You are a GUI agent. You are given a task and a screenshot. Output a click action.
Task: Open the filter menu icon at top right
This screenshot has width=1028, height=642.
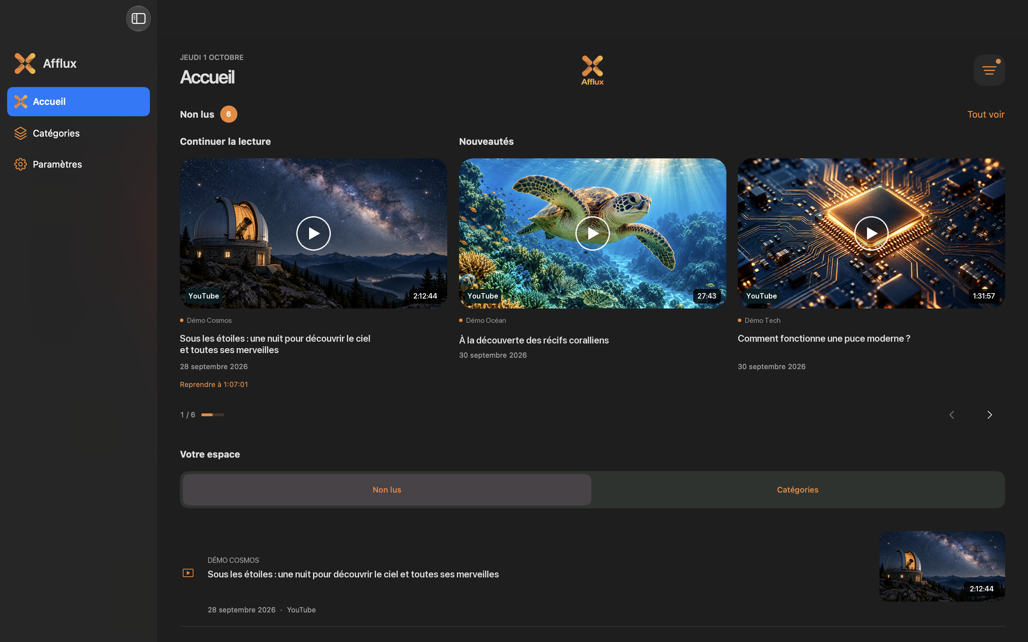(x=989, y=70)
